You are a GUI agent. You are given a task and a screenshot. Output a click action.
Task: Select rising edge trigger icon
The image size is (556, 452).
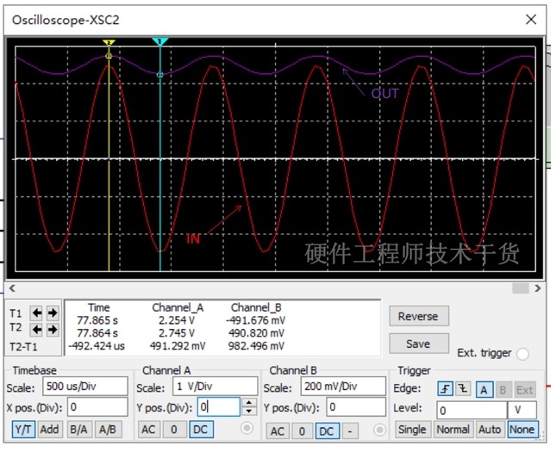click(445, 389)
